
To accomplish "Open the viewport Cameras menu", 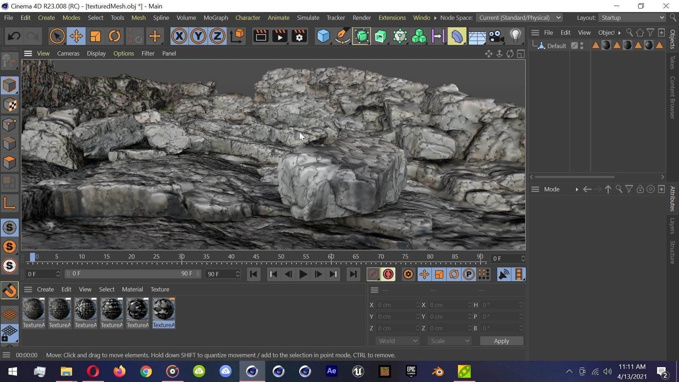I will [x=68, y=53].
